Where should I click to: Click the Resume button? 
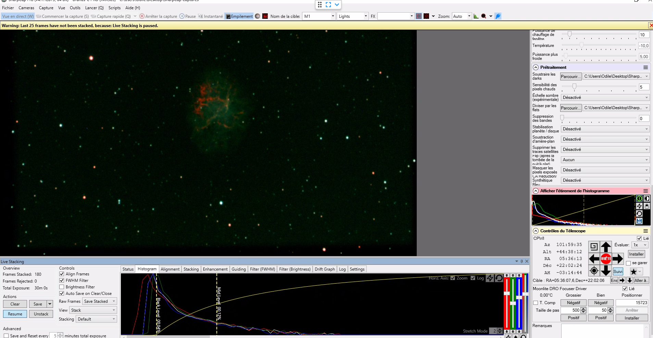tap(15, 314)
